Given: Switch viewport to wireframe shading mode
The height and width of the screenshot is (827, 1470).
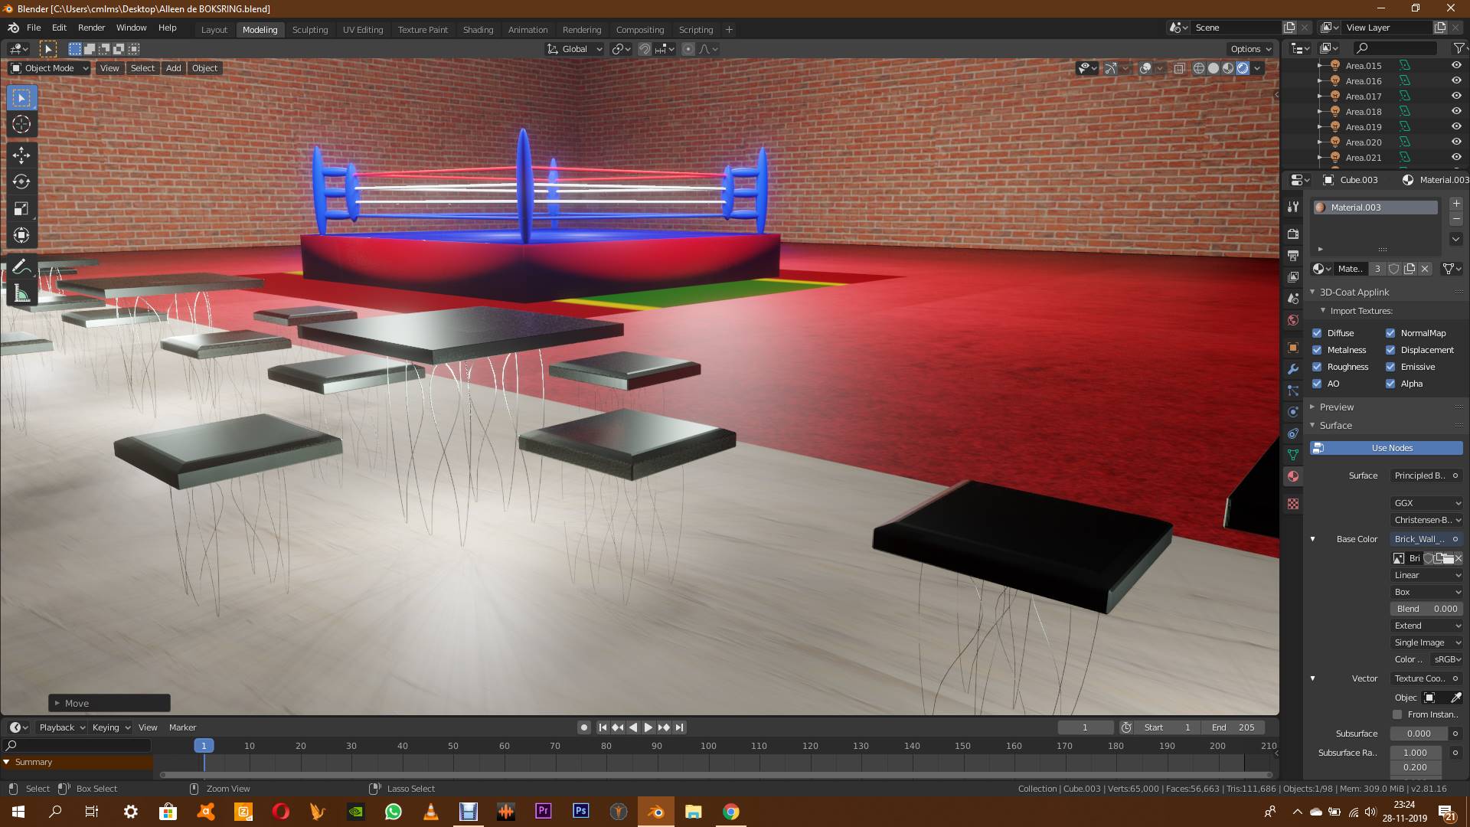Looking at the screenshot, I should [x=1198, y=67].
